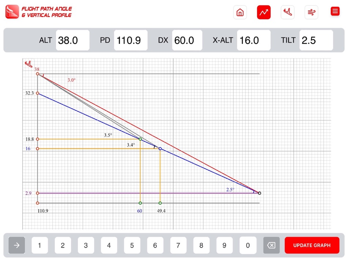Tap keypad digit 2
The height and width of the screenshot is (261, 348).
[63, 245]
